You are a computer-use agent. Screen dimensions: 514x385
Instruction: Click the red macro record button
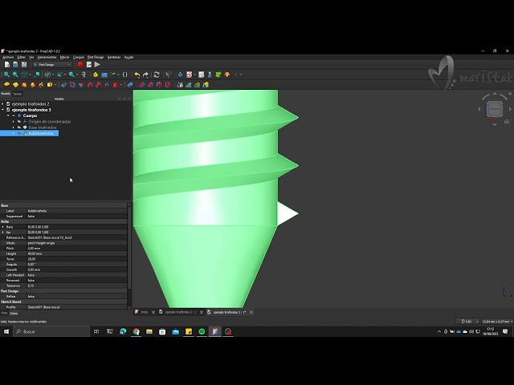(80, 64)
